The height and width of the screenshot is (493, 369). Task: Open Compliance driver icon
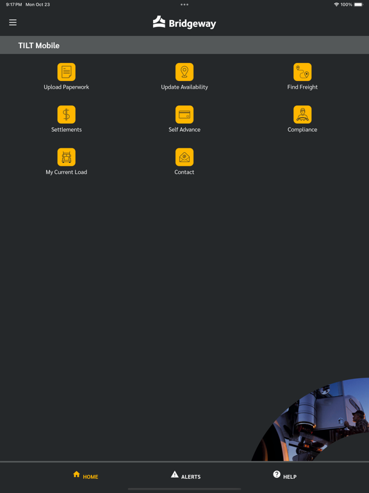tap(302, 114)
